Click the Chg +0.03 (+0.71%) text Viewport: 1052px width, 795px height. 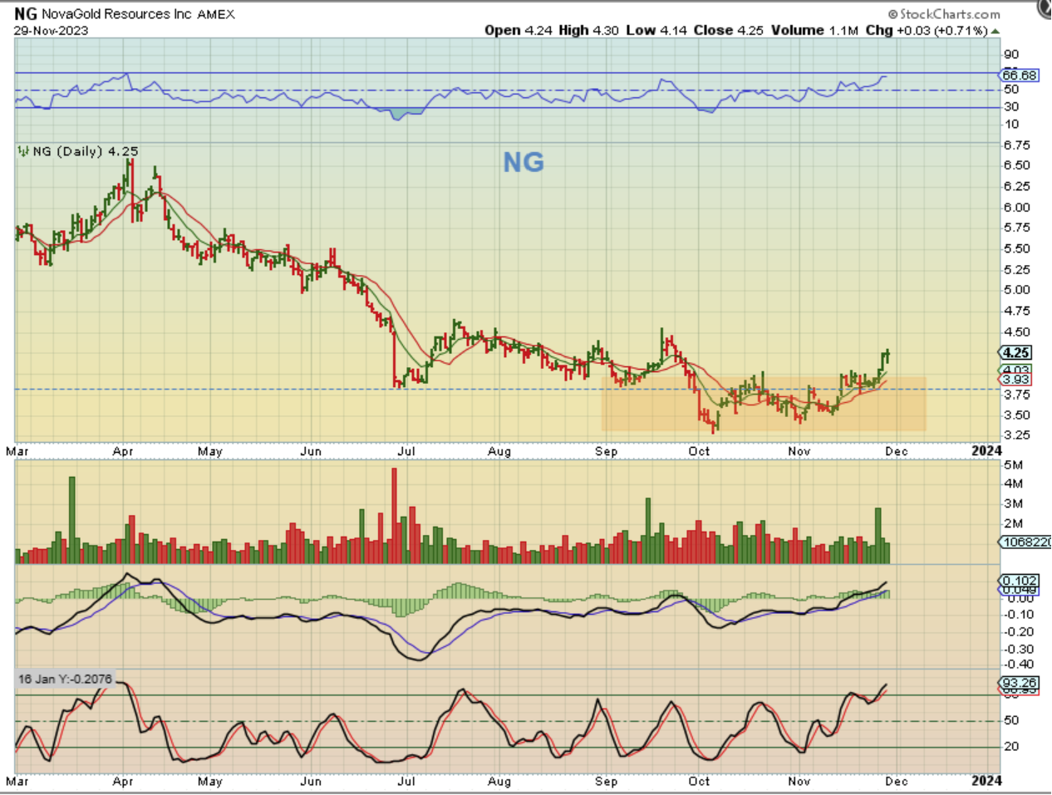[x=927, y=30]
